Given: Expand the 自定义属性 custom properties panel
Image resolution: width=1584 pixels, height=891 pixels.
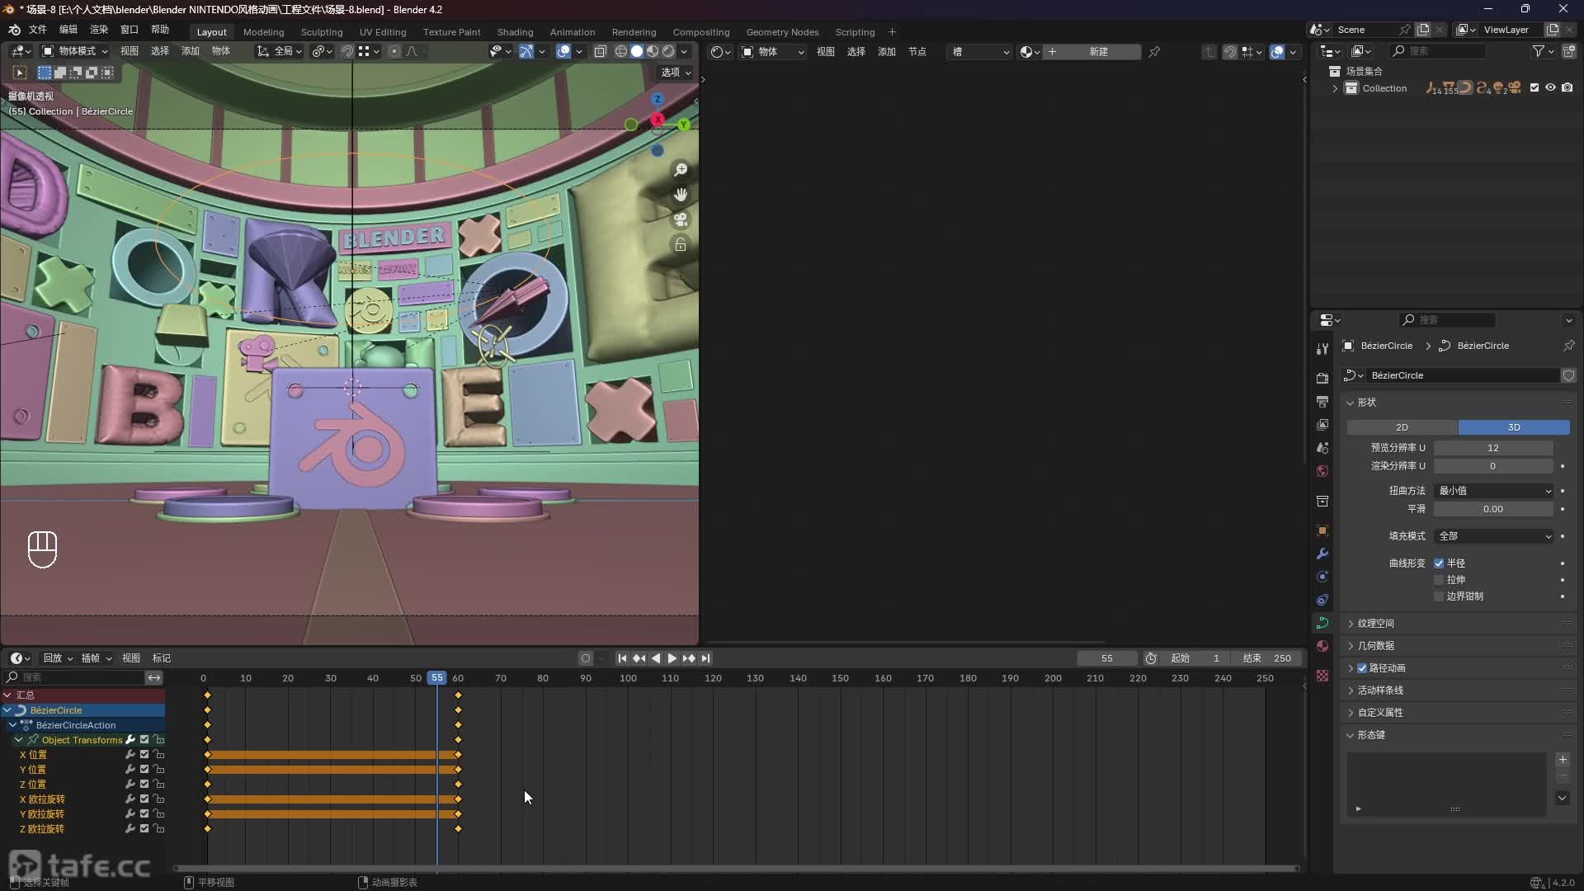Looking at the screenshot, I should [1379, 713].
